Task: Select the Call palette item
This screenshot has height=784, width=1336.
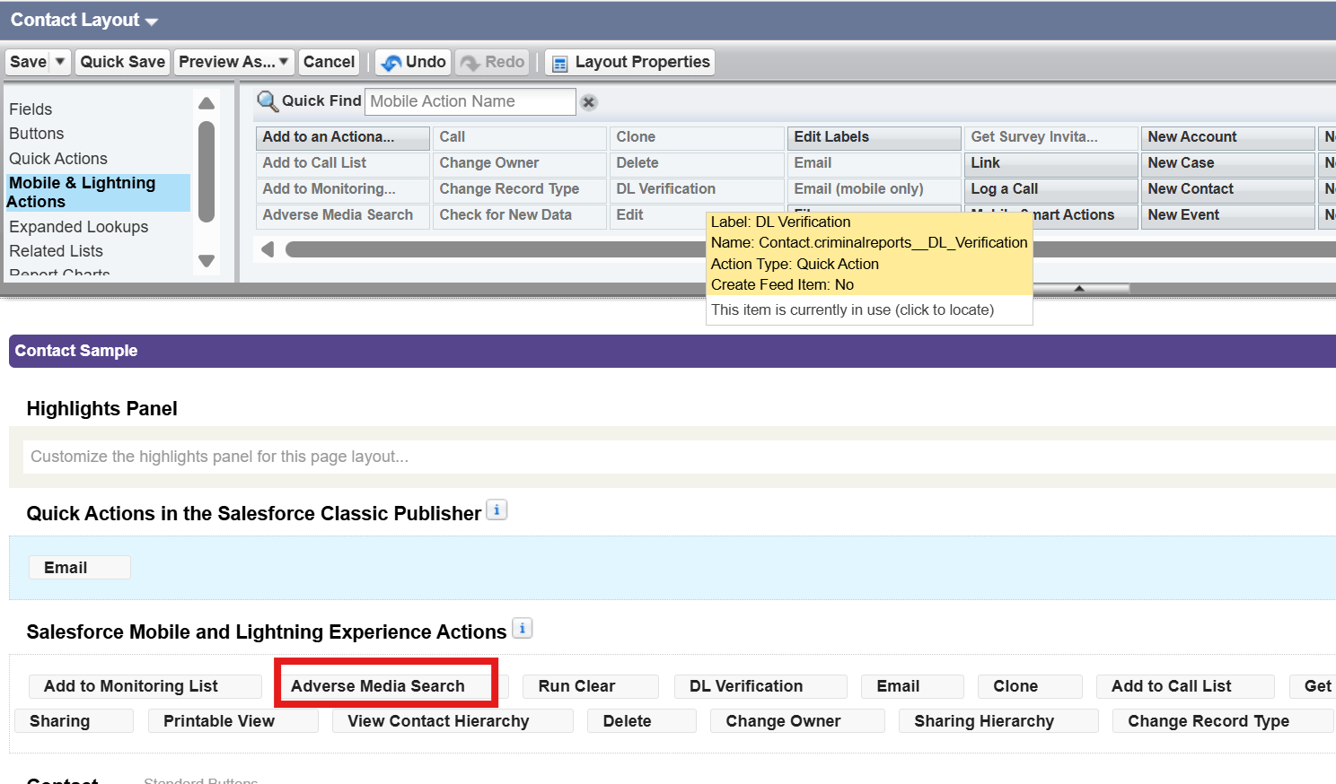Action: click(520, 137)
